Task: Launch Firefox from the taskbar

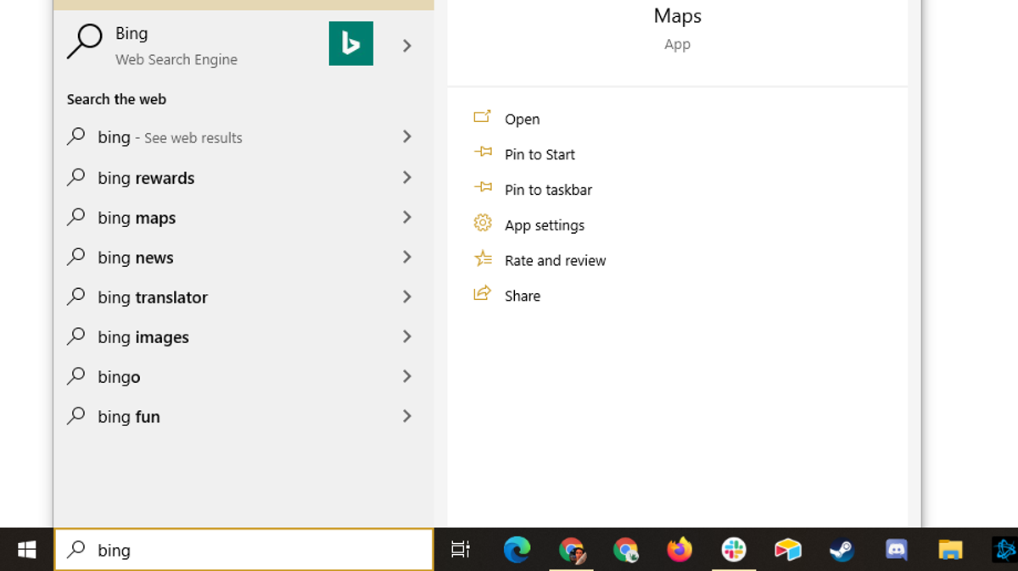Action: tap(680, 550)
